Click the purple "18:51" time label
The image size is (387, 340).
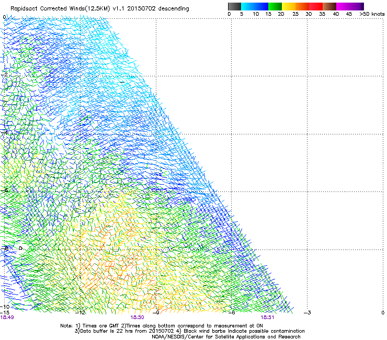[x=267, y=318]
